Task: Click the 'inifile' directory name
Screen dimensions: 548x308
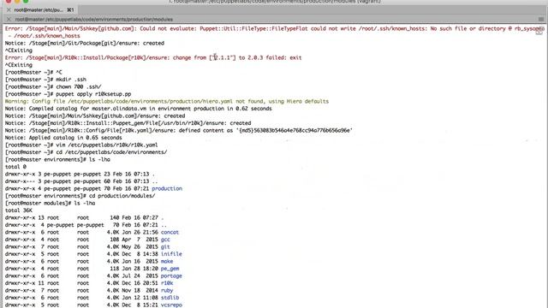Action: point(171,254)
